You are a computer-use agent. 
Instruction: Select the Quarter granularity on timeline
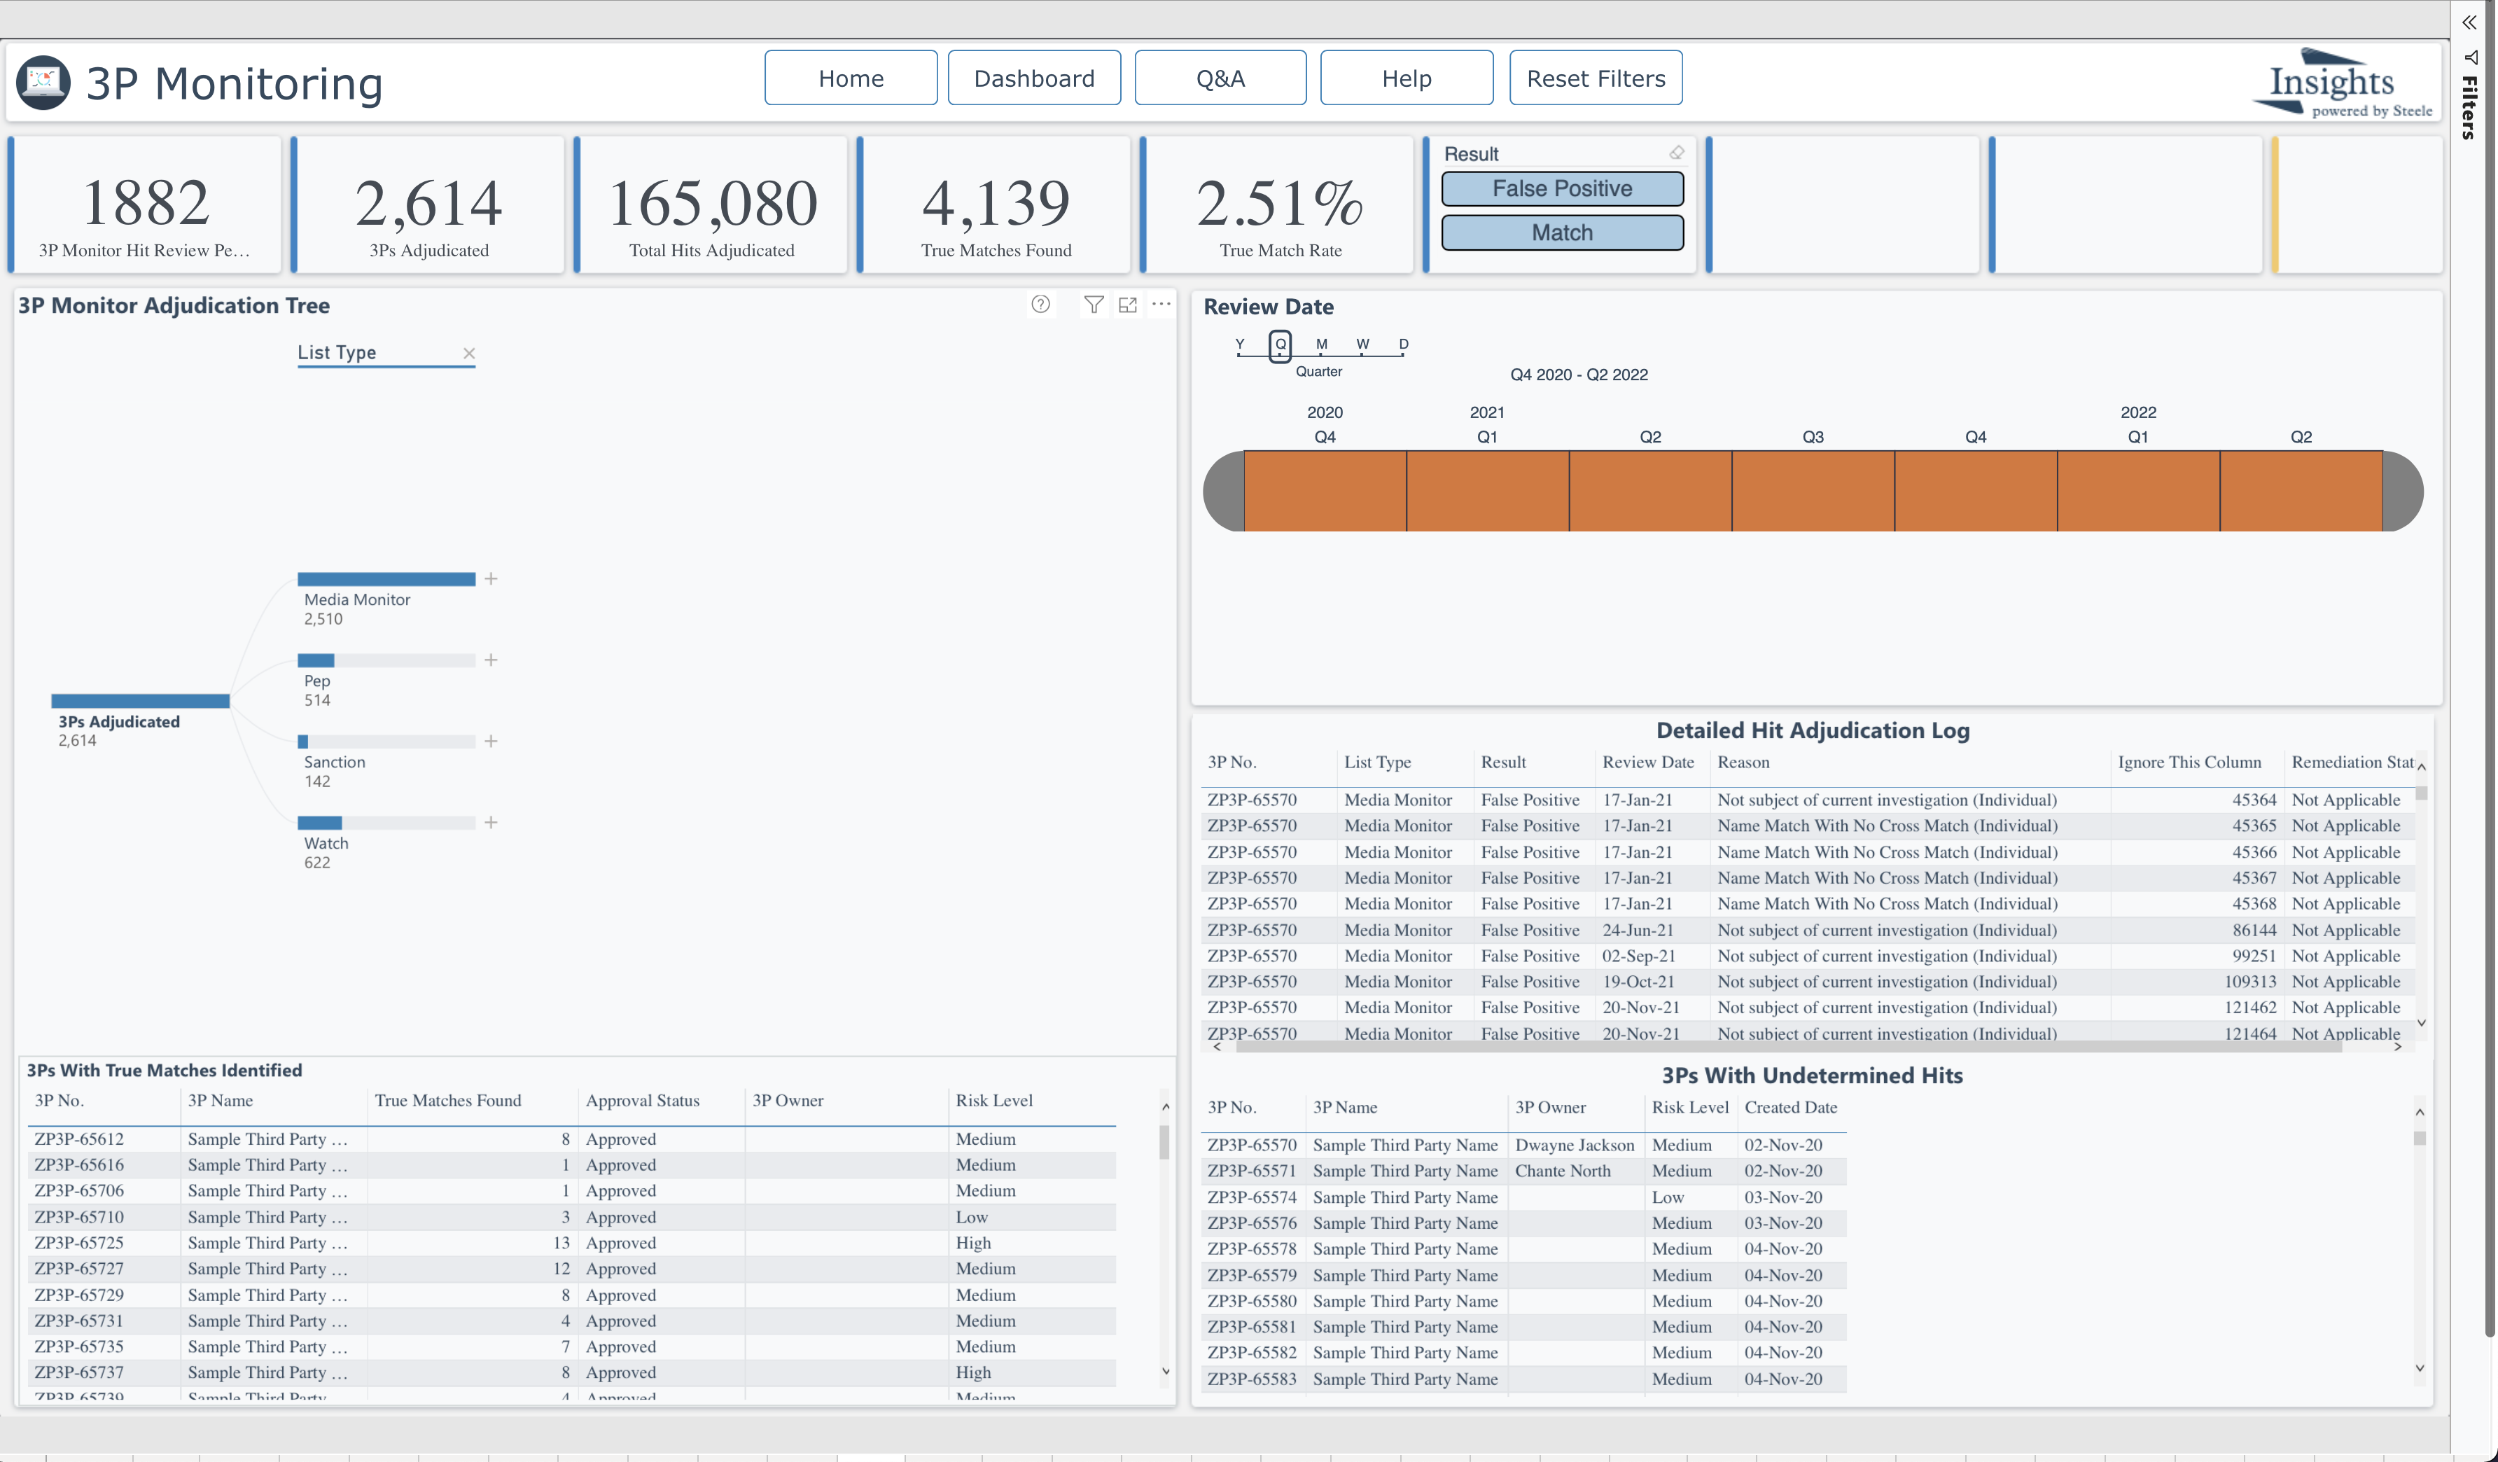[x=1280, y=345]
